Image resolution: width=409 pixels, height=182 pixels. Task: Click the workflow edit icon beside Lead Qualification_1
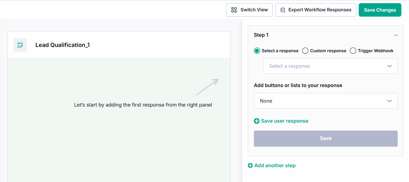(20, 45)
